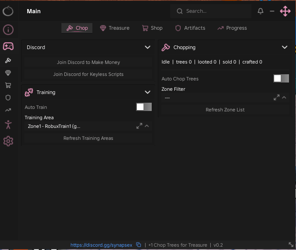Open the Zone Filter dropdown

pyautogui.click(x=225, y=98)
